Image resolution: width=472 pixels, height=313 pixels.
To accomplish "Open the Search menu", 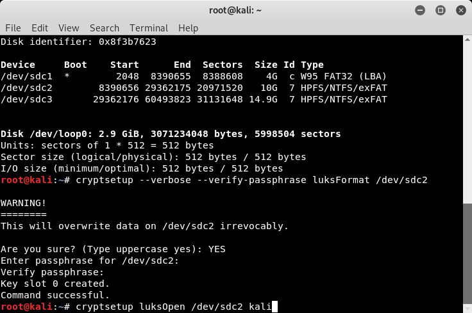I will point(105,28).
